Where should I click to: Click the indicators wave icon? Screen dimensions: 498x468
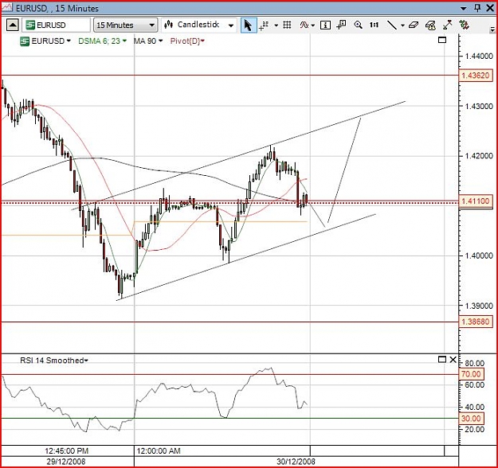pos(304,25)
